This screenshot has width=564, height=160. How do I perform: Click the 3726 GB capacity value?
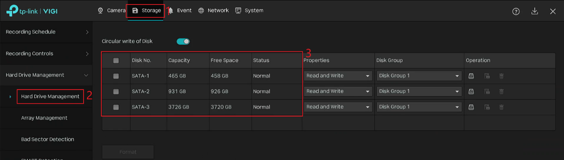178,107
